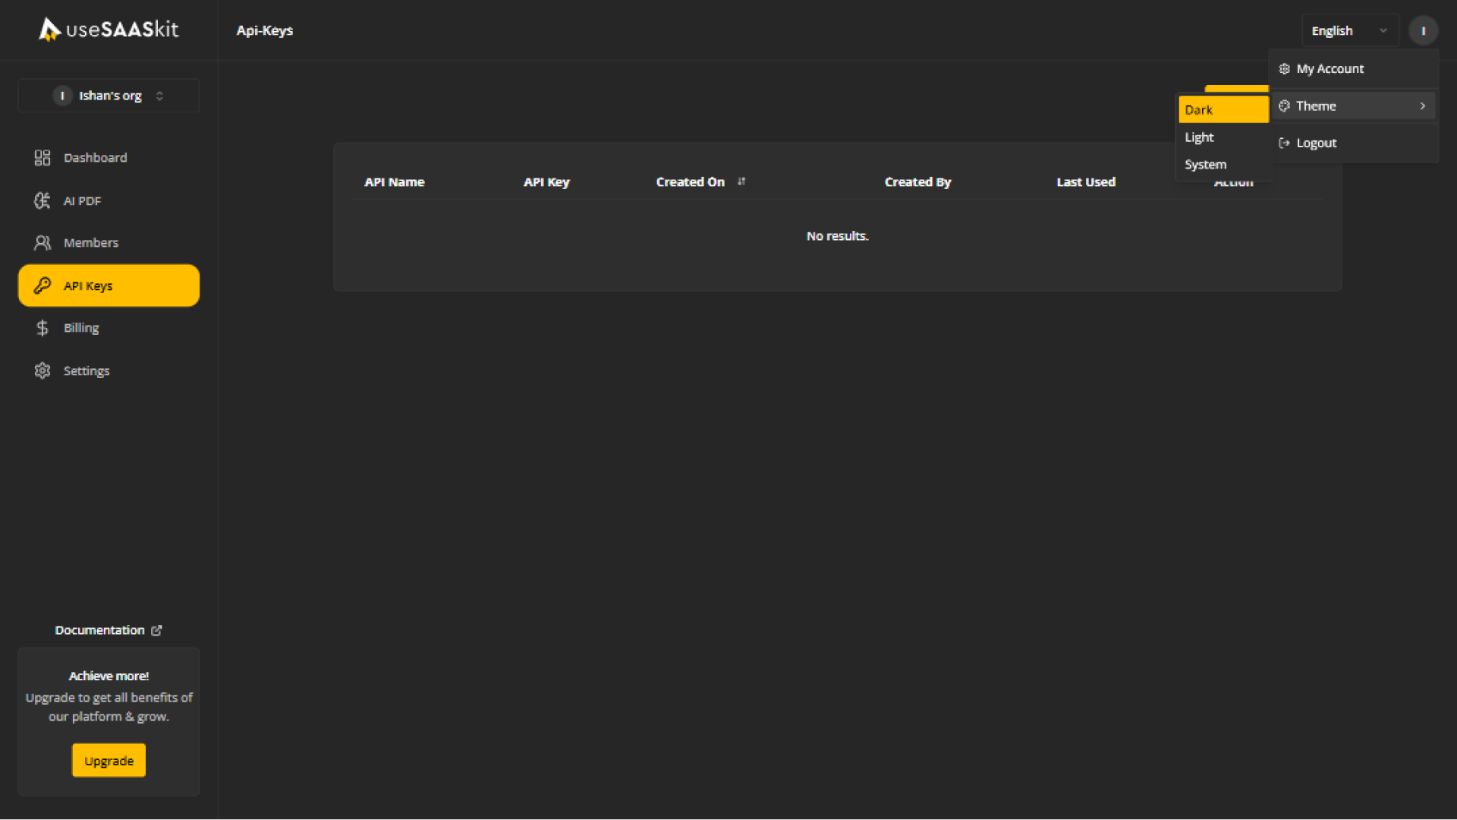Image resolution: width=1457 pixels, height=820 pixels.
Task: Open the Settings gear icon
Action: coord(41,371)
